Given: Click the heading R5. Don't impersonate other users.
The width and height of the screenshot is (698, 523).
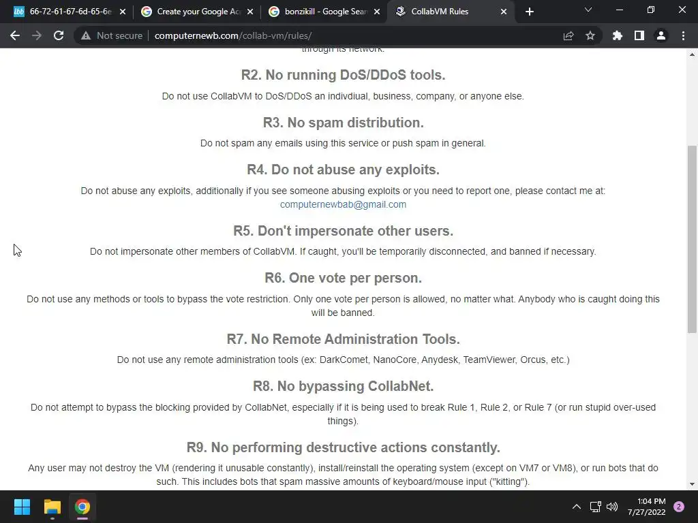Looking at the screenshot, I should [x=343, y=231].
